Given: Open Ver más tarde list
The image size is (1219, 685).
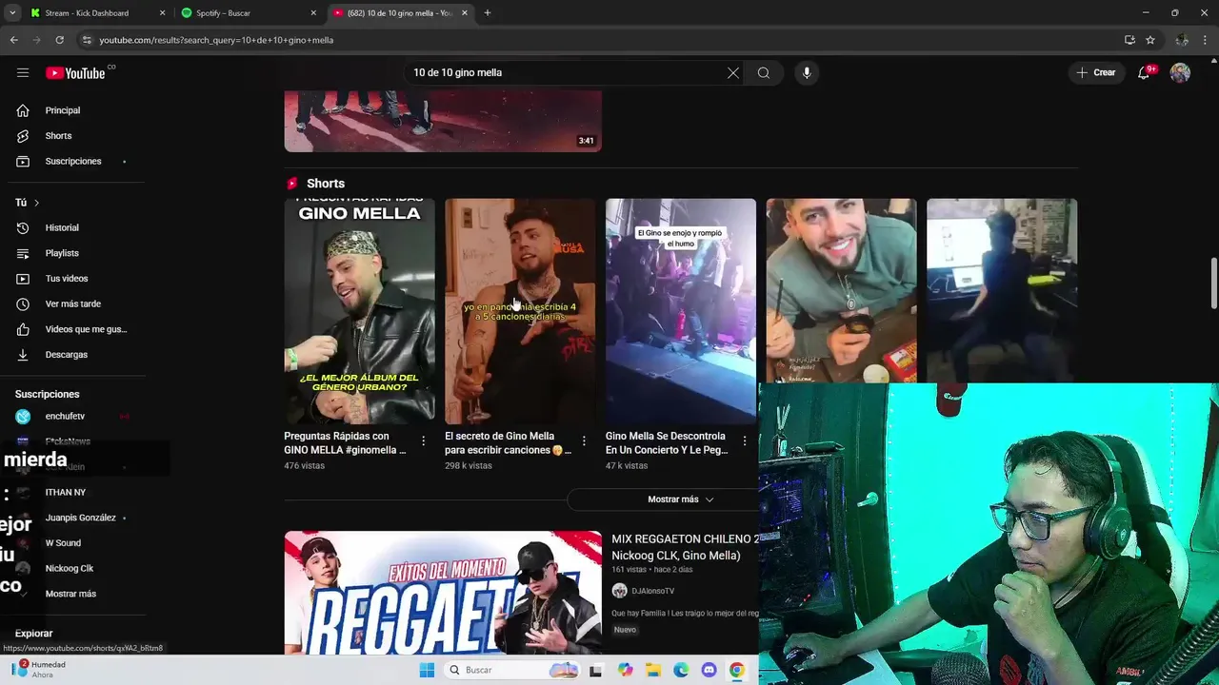Looking at the screenshot, I should tap(72, 303).
